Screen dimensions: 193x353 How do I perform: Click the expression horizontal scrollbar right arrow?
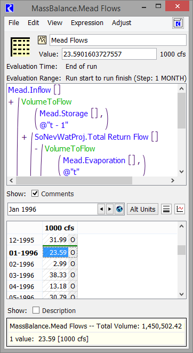tap(173, 180)
